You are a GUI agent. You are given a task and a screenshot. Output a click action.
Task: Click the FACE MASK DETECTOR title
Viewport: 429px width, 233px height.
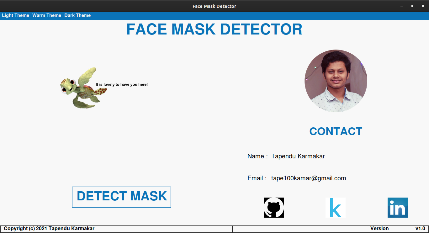214,29
